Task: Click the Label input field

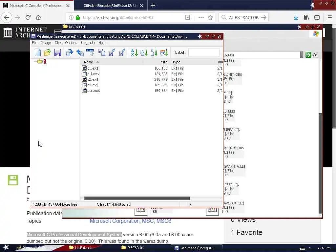Action: coord(204,52)
